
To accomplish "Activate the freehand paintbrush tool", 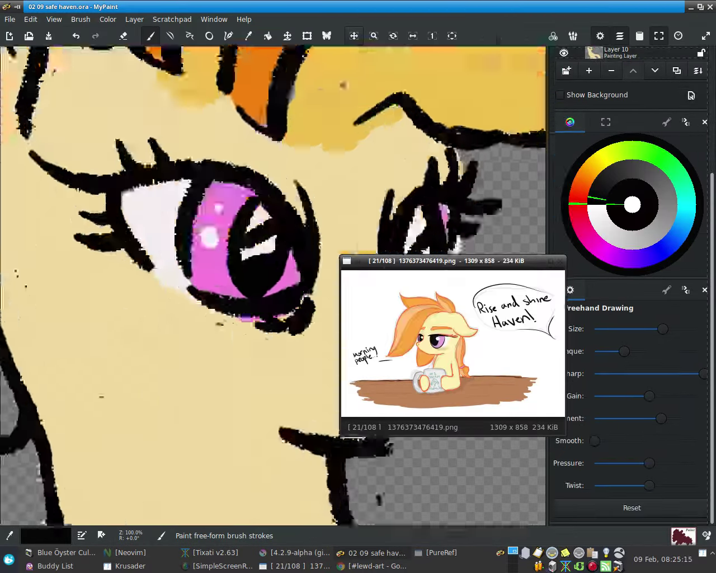I will pos(150,36).
